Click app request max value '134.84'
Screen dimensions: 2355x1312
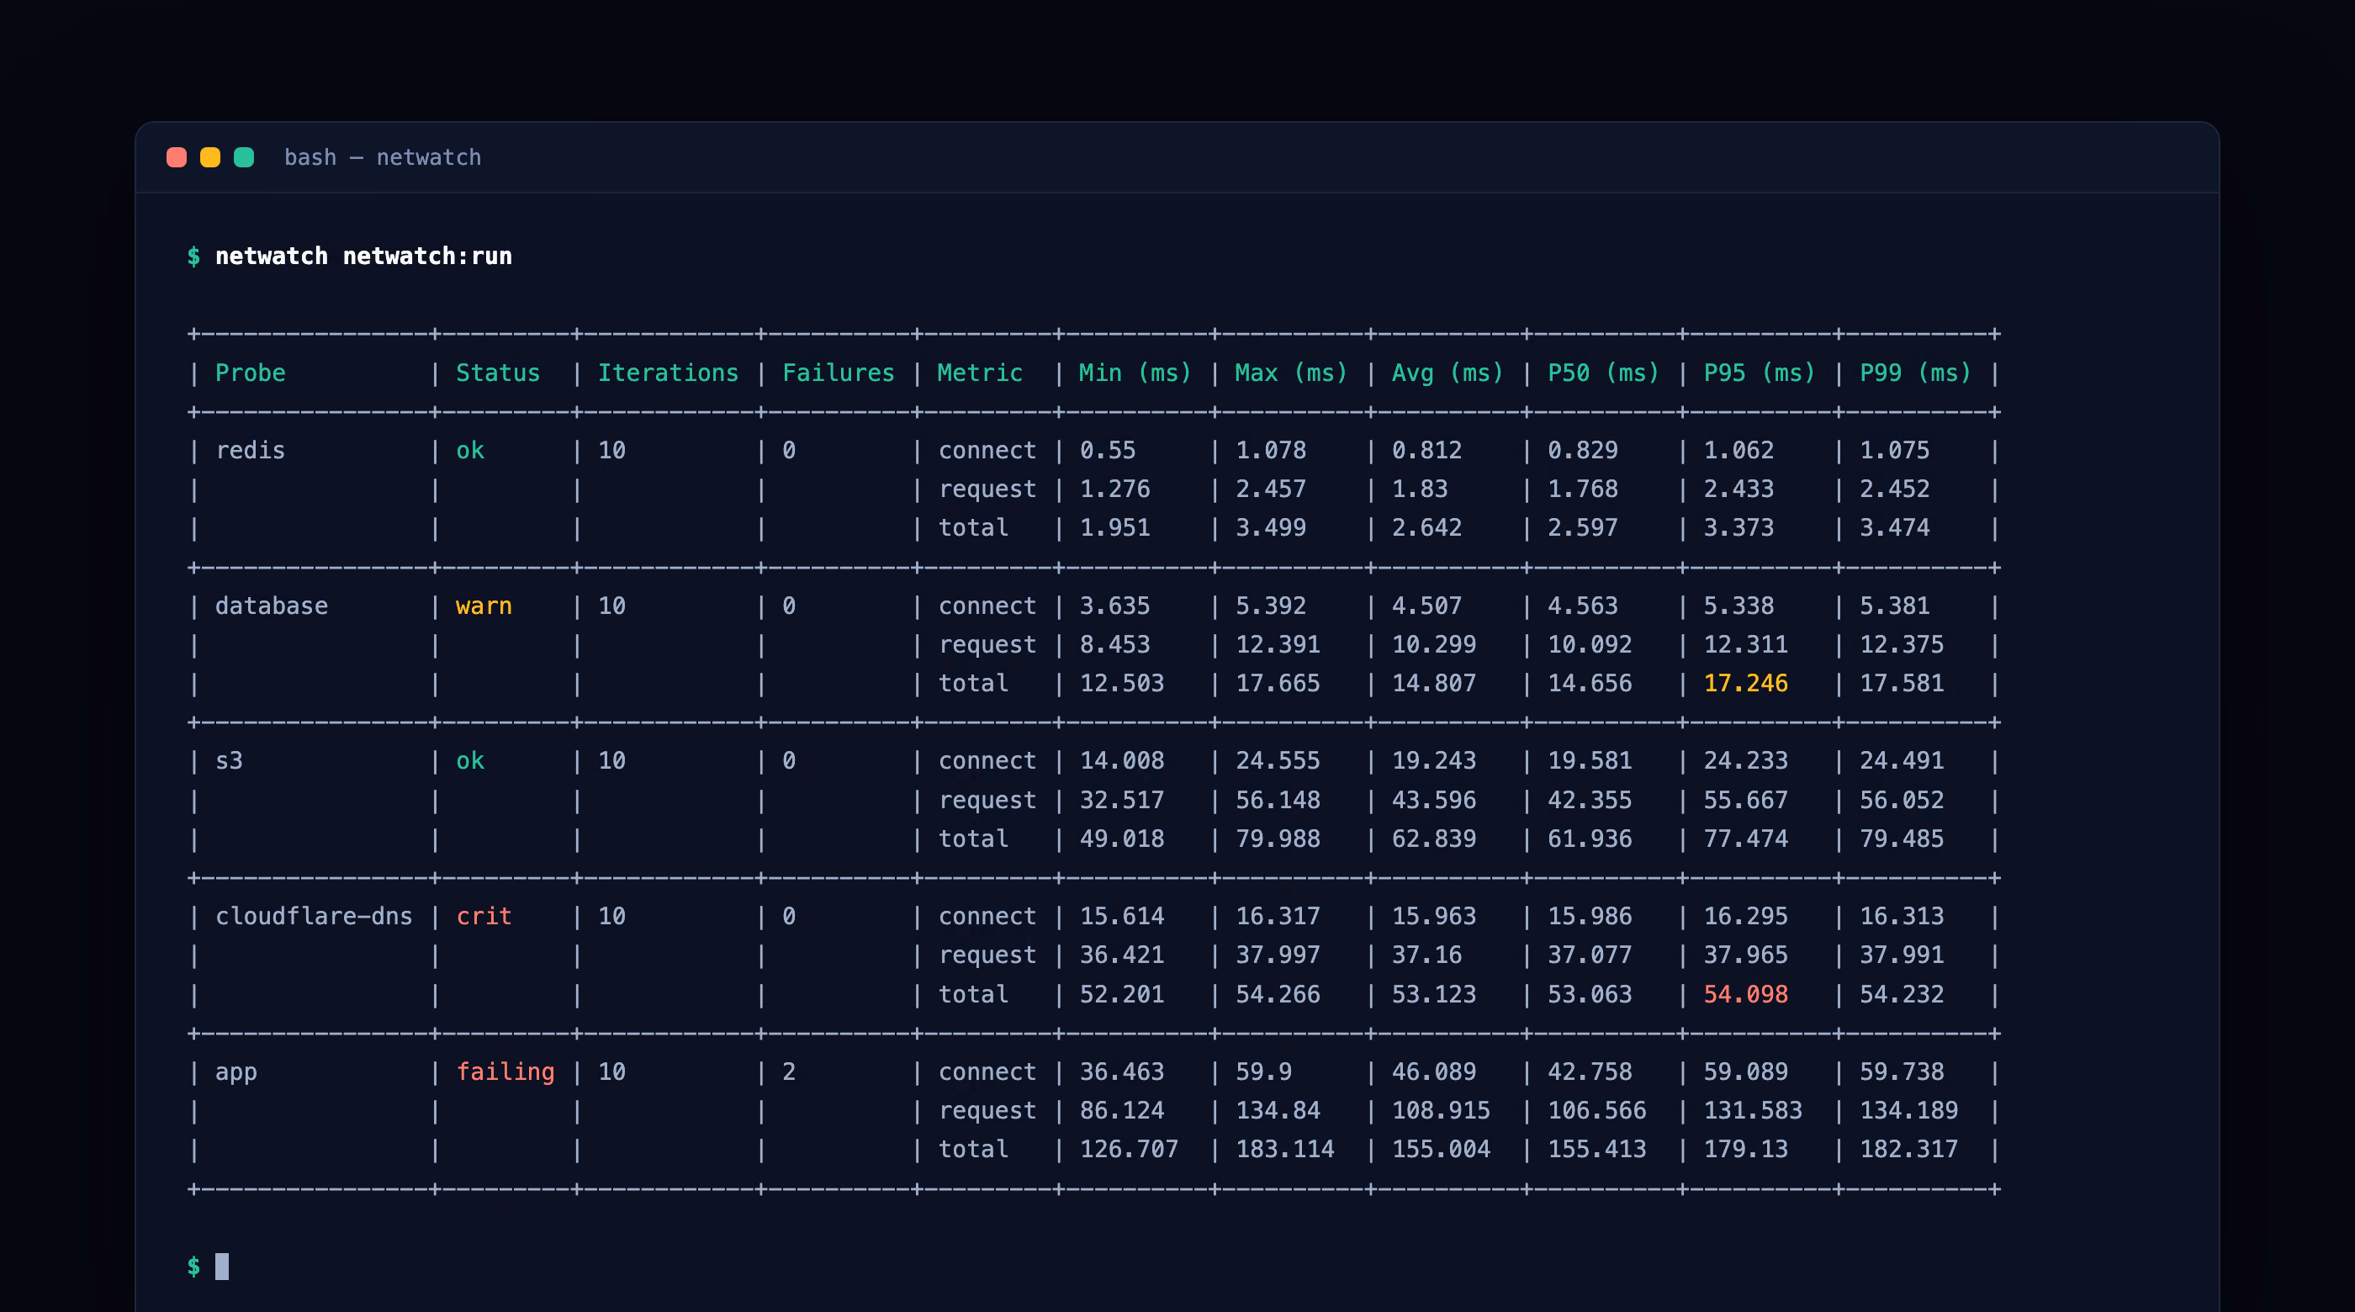(x=1278, y=1110)
